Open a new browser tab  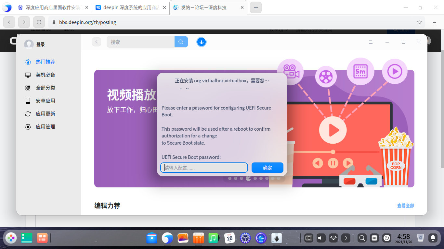256,8
